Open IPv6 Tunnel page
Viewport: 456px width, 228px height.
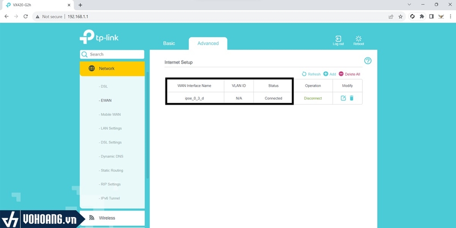[109, 198]
